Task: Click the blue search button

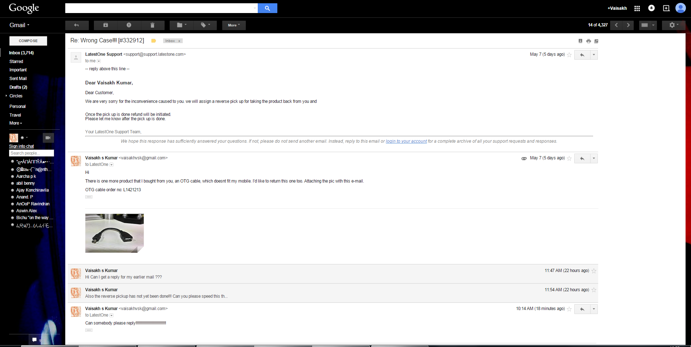Action: 267,8
